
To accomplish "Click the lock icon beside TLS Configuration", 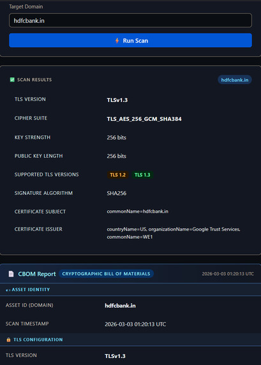I will tap(9, 340).
